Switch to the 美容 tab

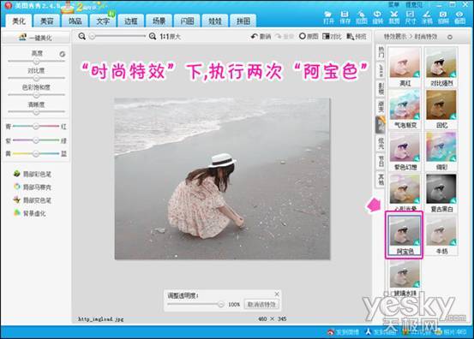click(x=46, y=21)
